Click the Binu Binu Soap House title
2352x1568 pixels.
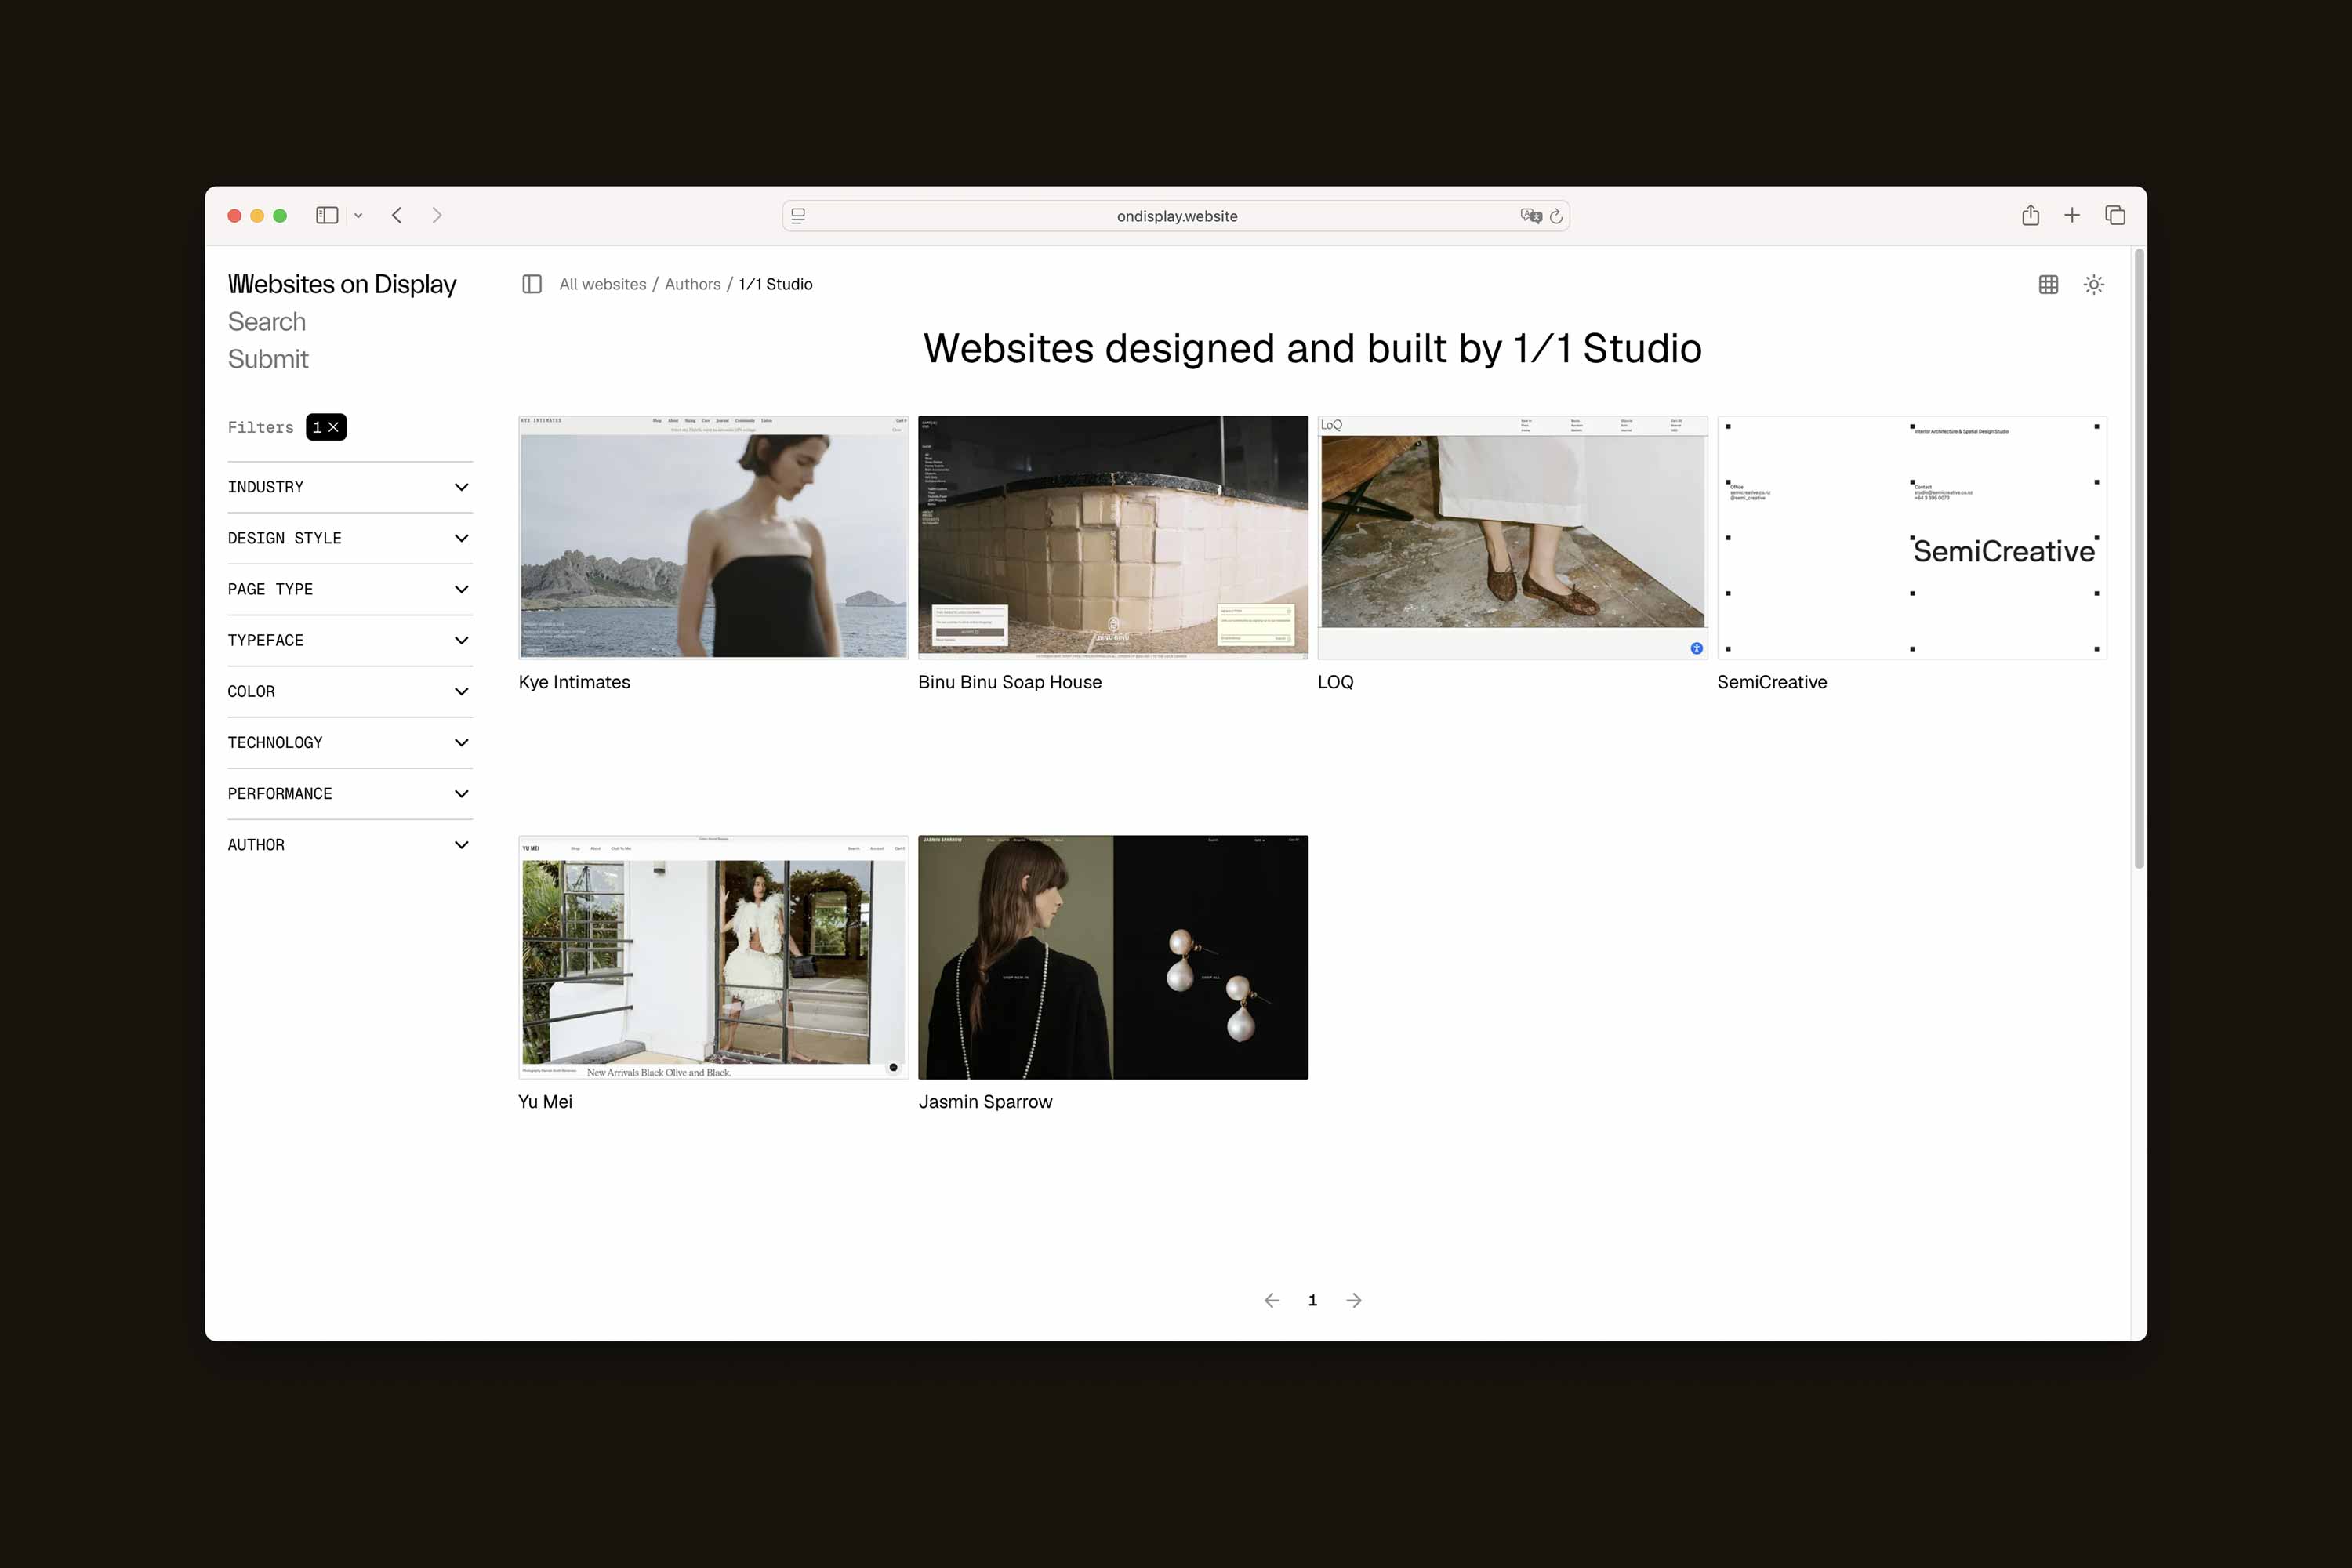[x=1010, y=682]
